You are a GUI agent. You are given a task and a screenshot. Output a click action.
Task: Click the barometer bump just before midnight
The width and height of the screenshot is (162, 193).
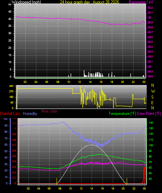(x=143, y=22)
